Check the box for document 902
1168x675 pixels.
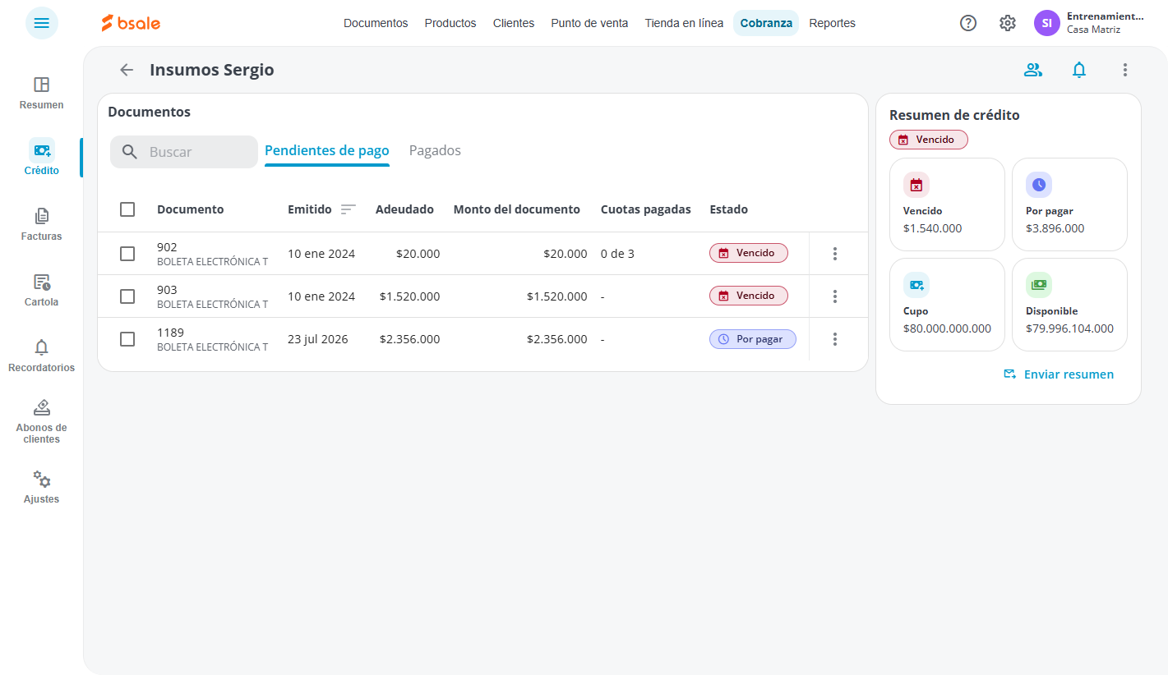(x=127, y=254)
